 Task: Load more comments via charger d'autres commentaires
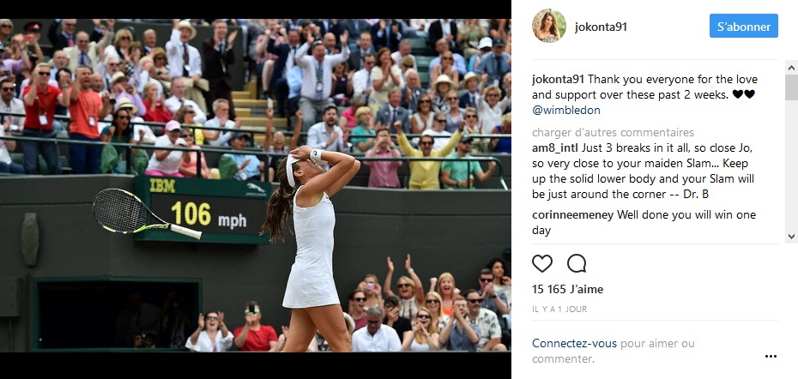[x=613, y=133]
